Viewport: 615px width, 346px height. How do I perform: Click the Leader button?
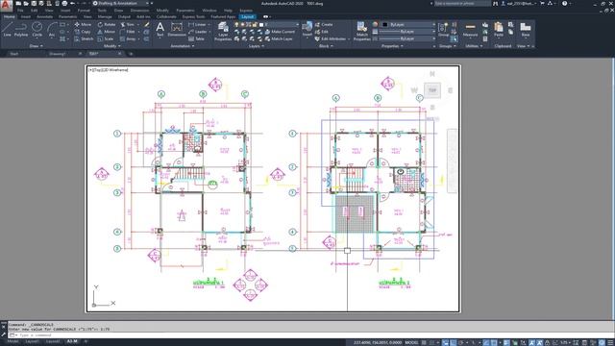tap(199, 32)
